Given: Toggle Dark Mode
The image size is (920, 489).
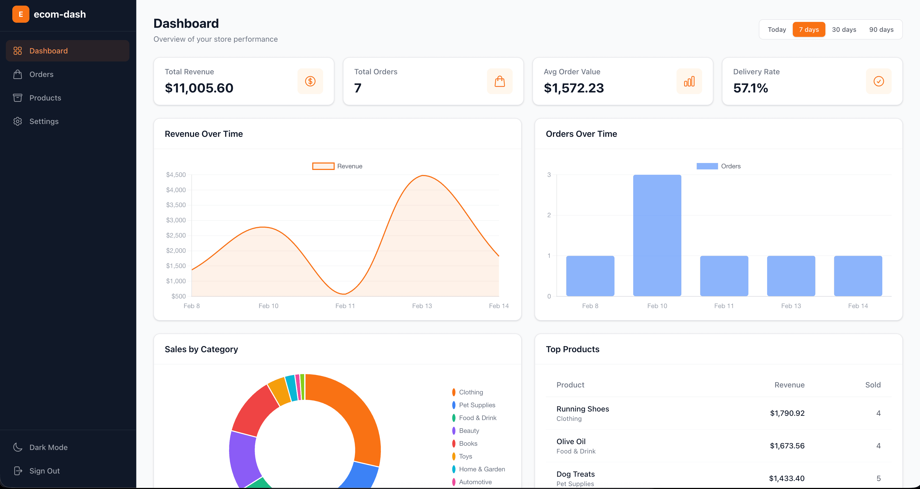Looking at the screenshot, I should pos(49,447).
